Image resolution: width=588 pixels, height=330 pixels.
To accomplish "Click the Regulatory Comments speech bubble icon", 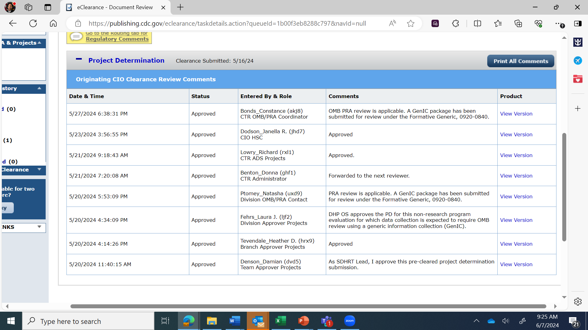I will point(76,37).
